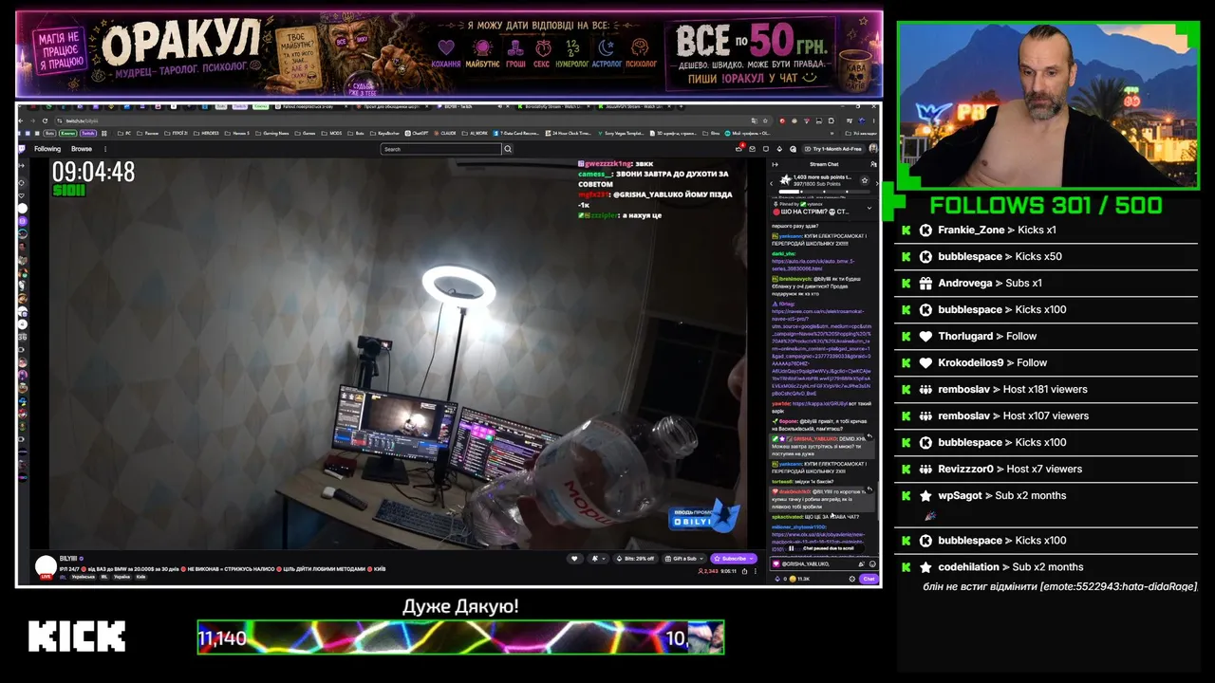This screenshot has height=683, width=1215.
Task: Click the browser address bar twitch.tv URL
Action: 81,120
